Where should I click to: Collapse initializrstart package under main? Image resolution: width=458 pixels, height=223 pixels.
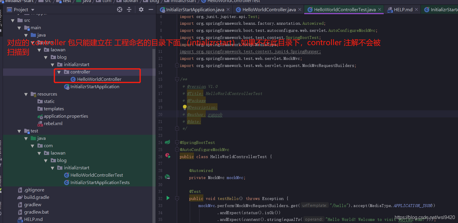click(52, 65)
